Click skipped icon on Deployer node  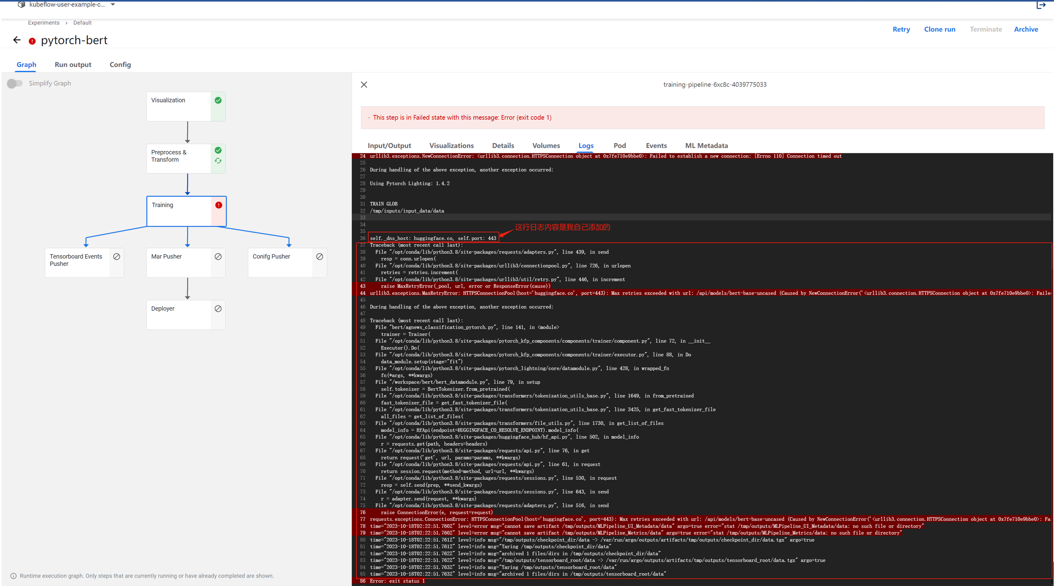[x=218, y=309]
